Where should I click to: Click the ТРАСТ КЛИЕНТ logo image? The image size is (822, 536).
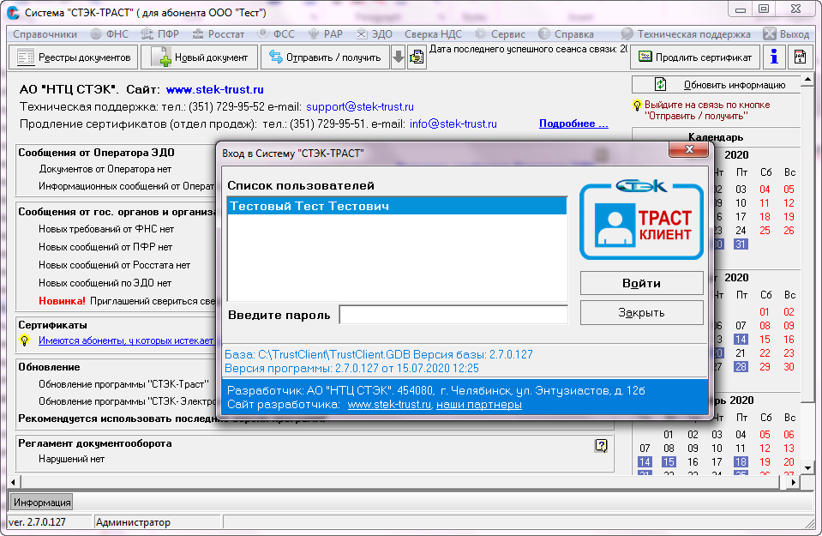click(641, 220)
